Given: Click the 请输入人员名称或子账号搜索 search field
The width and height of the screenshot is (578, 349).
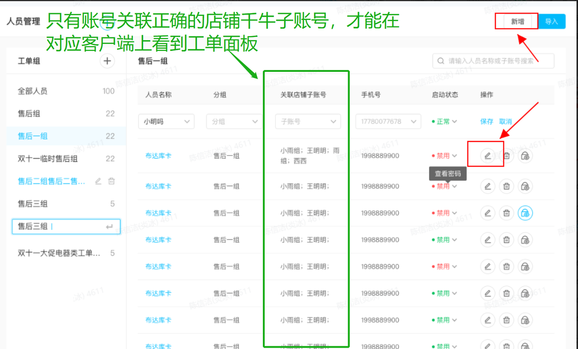Looking at the screenshot, I should coord(493,61).
